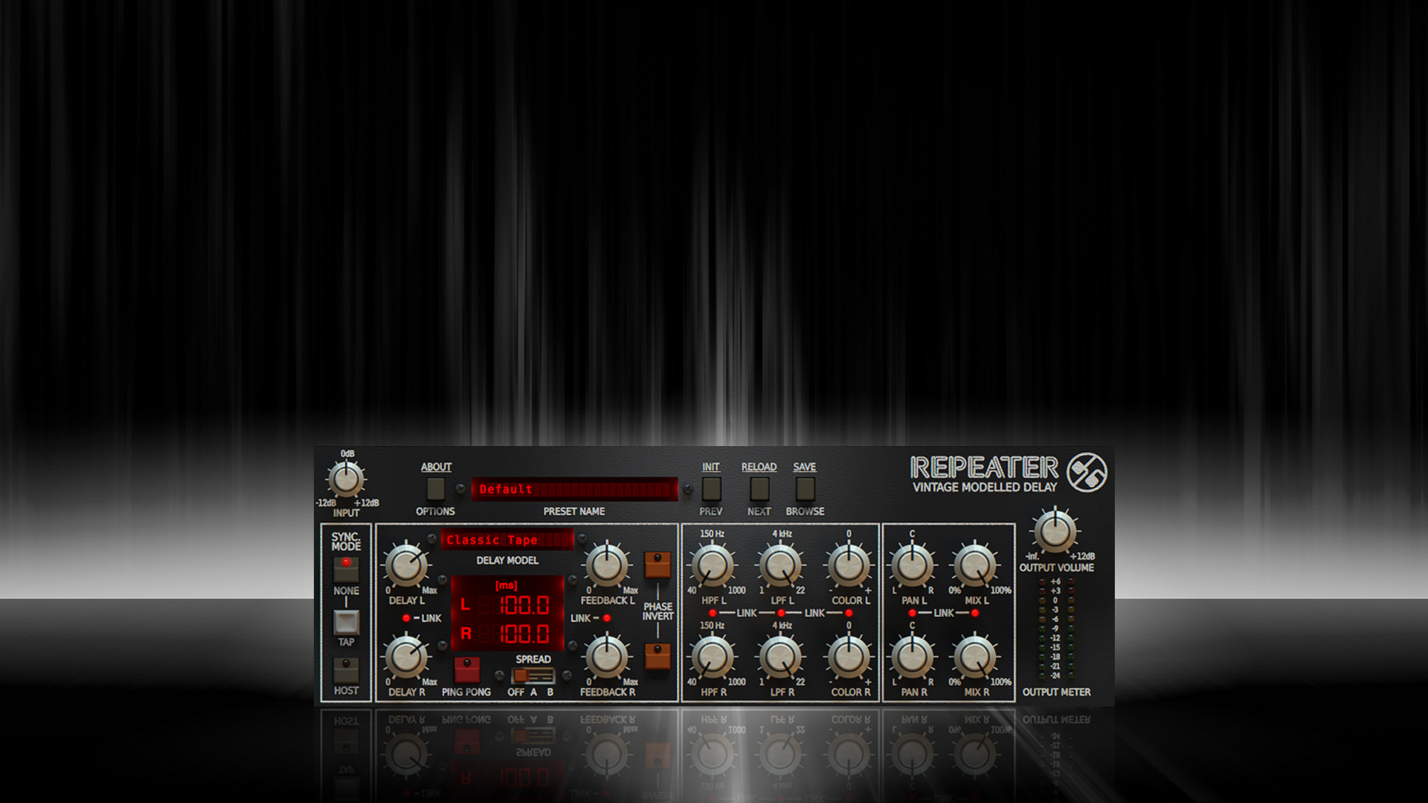Click the Output Volume knob
This screenshot has width=1428, height=803.
tap(1055, 532)
